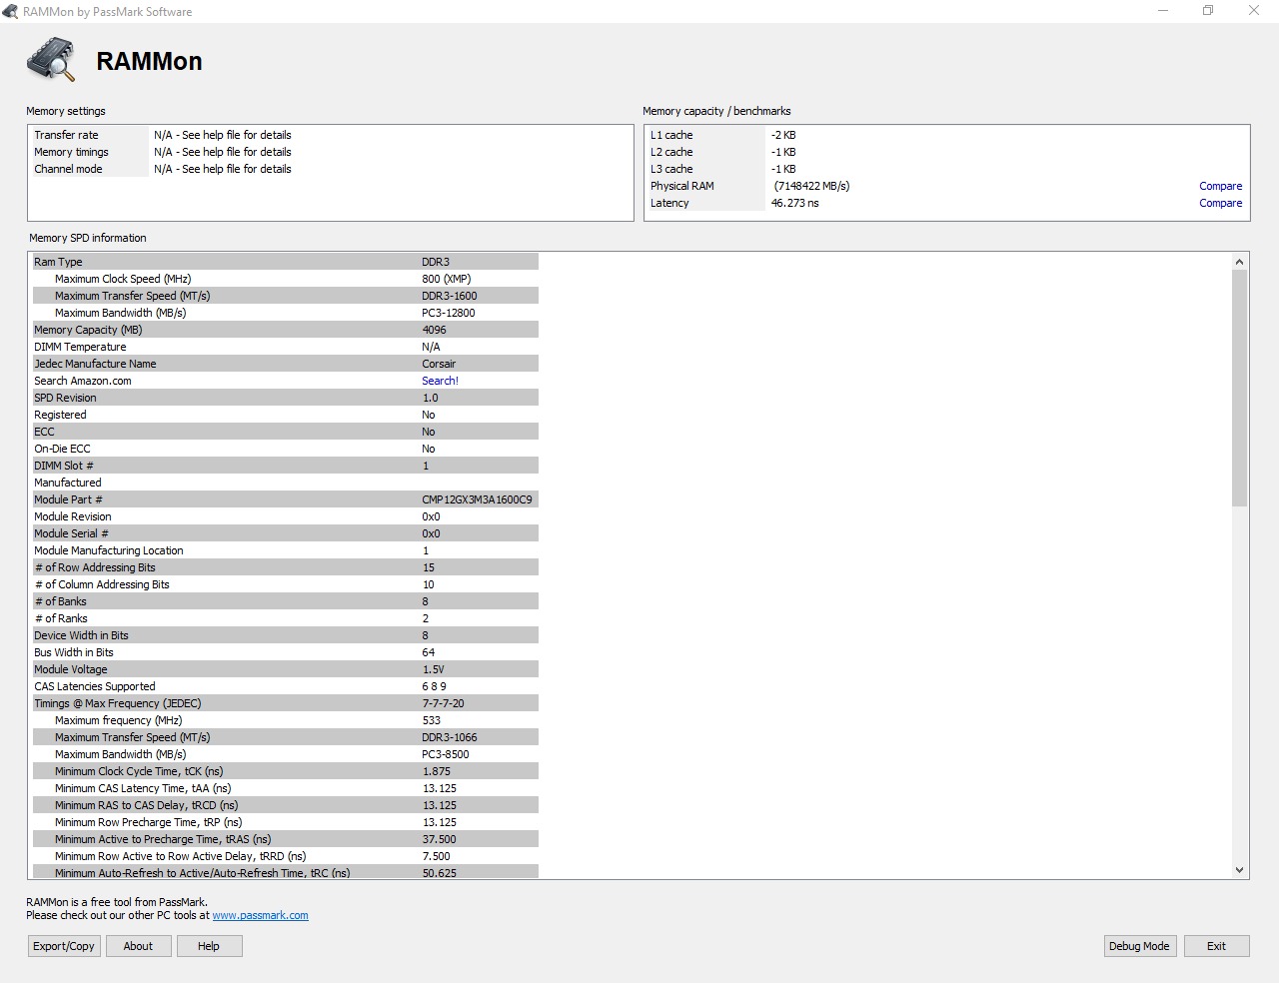Click the 7.500 tRRD value
Image resolution: width=1279 pixels, height=983 pixels.
click(x=436, y=856)
